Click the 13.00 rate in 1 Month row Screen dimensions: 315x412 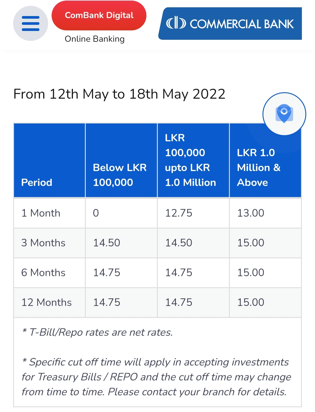251,213
